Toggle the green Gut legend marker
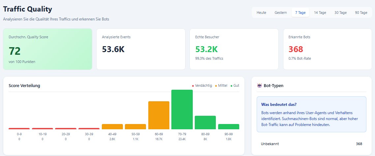The height and width of the screenshot is (156, 375). click(232, 86)
